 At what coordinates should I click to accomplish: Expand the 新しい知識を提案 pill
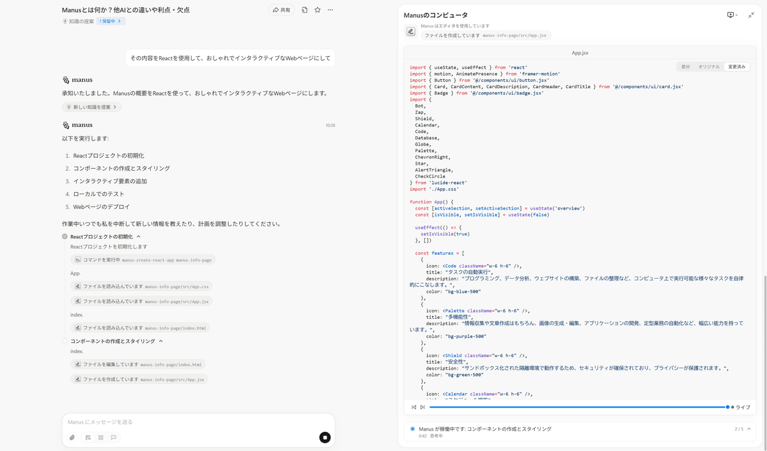pyautogui.click(x=91, y=107)
